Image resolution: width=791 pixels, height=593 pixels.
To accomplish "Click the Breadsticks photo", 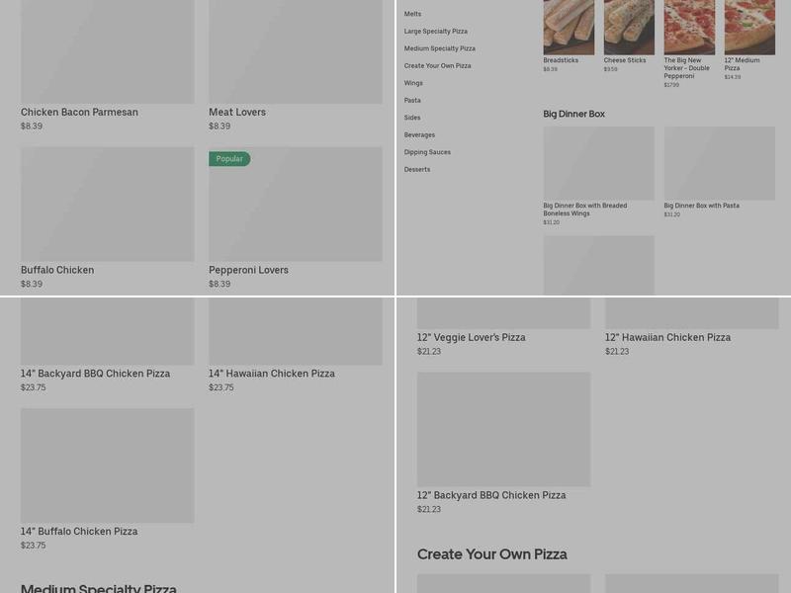I will [569, 28].
